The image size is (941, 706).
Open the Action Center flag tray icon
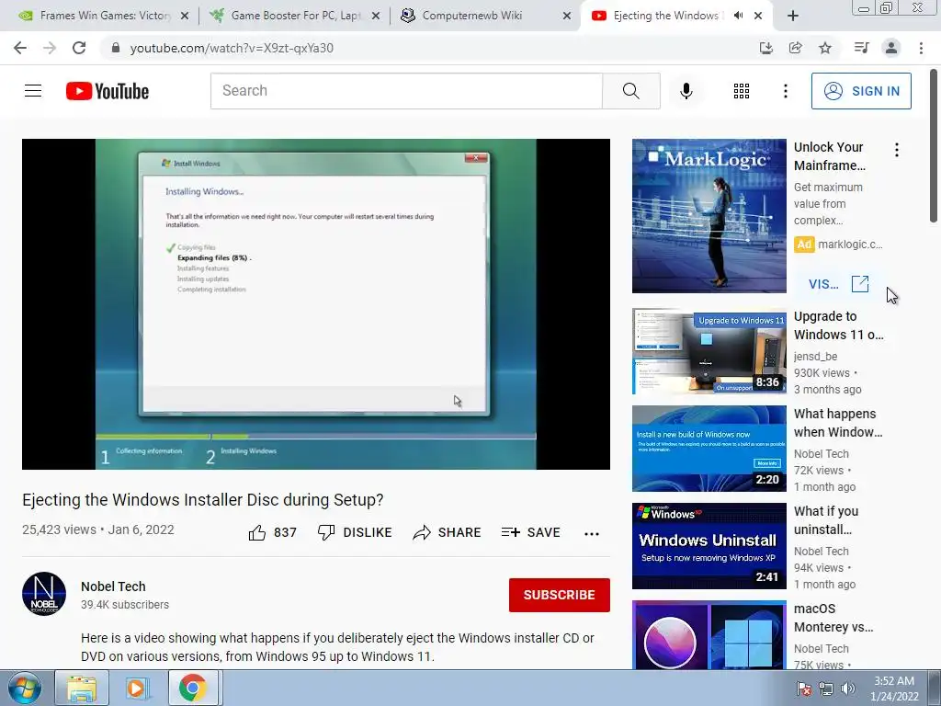click(x=803, y=689)
